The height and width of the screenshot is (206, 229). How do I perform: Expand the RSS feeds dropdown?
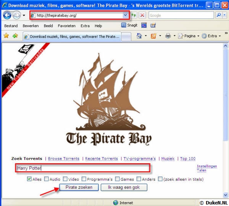tap(160, 36)
